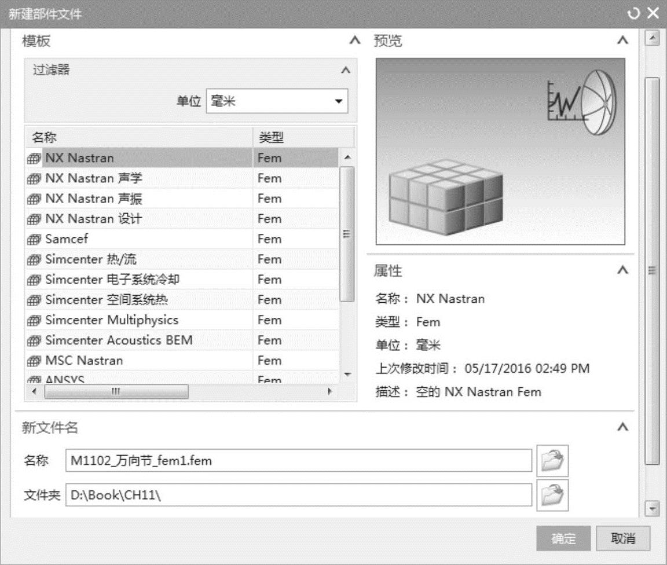667x565 pixels.
Task: Click the 名称 column header
Action: [x=139, y=137]
